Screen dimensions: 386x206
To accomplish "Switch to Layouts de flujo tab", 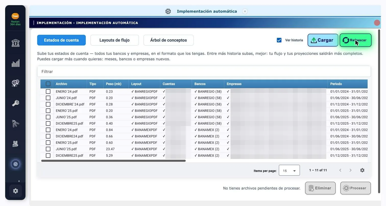I will point(114,40).
